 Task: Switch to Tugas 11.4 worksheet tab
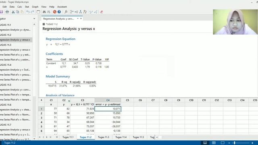coord(121,137)
